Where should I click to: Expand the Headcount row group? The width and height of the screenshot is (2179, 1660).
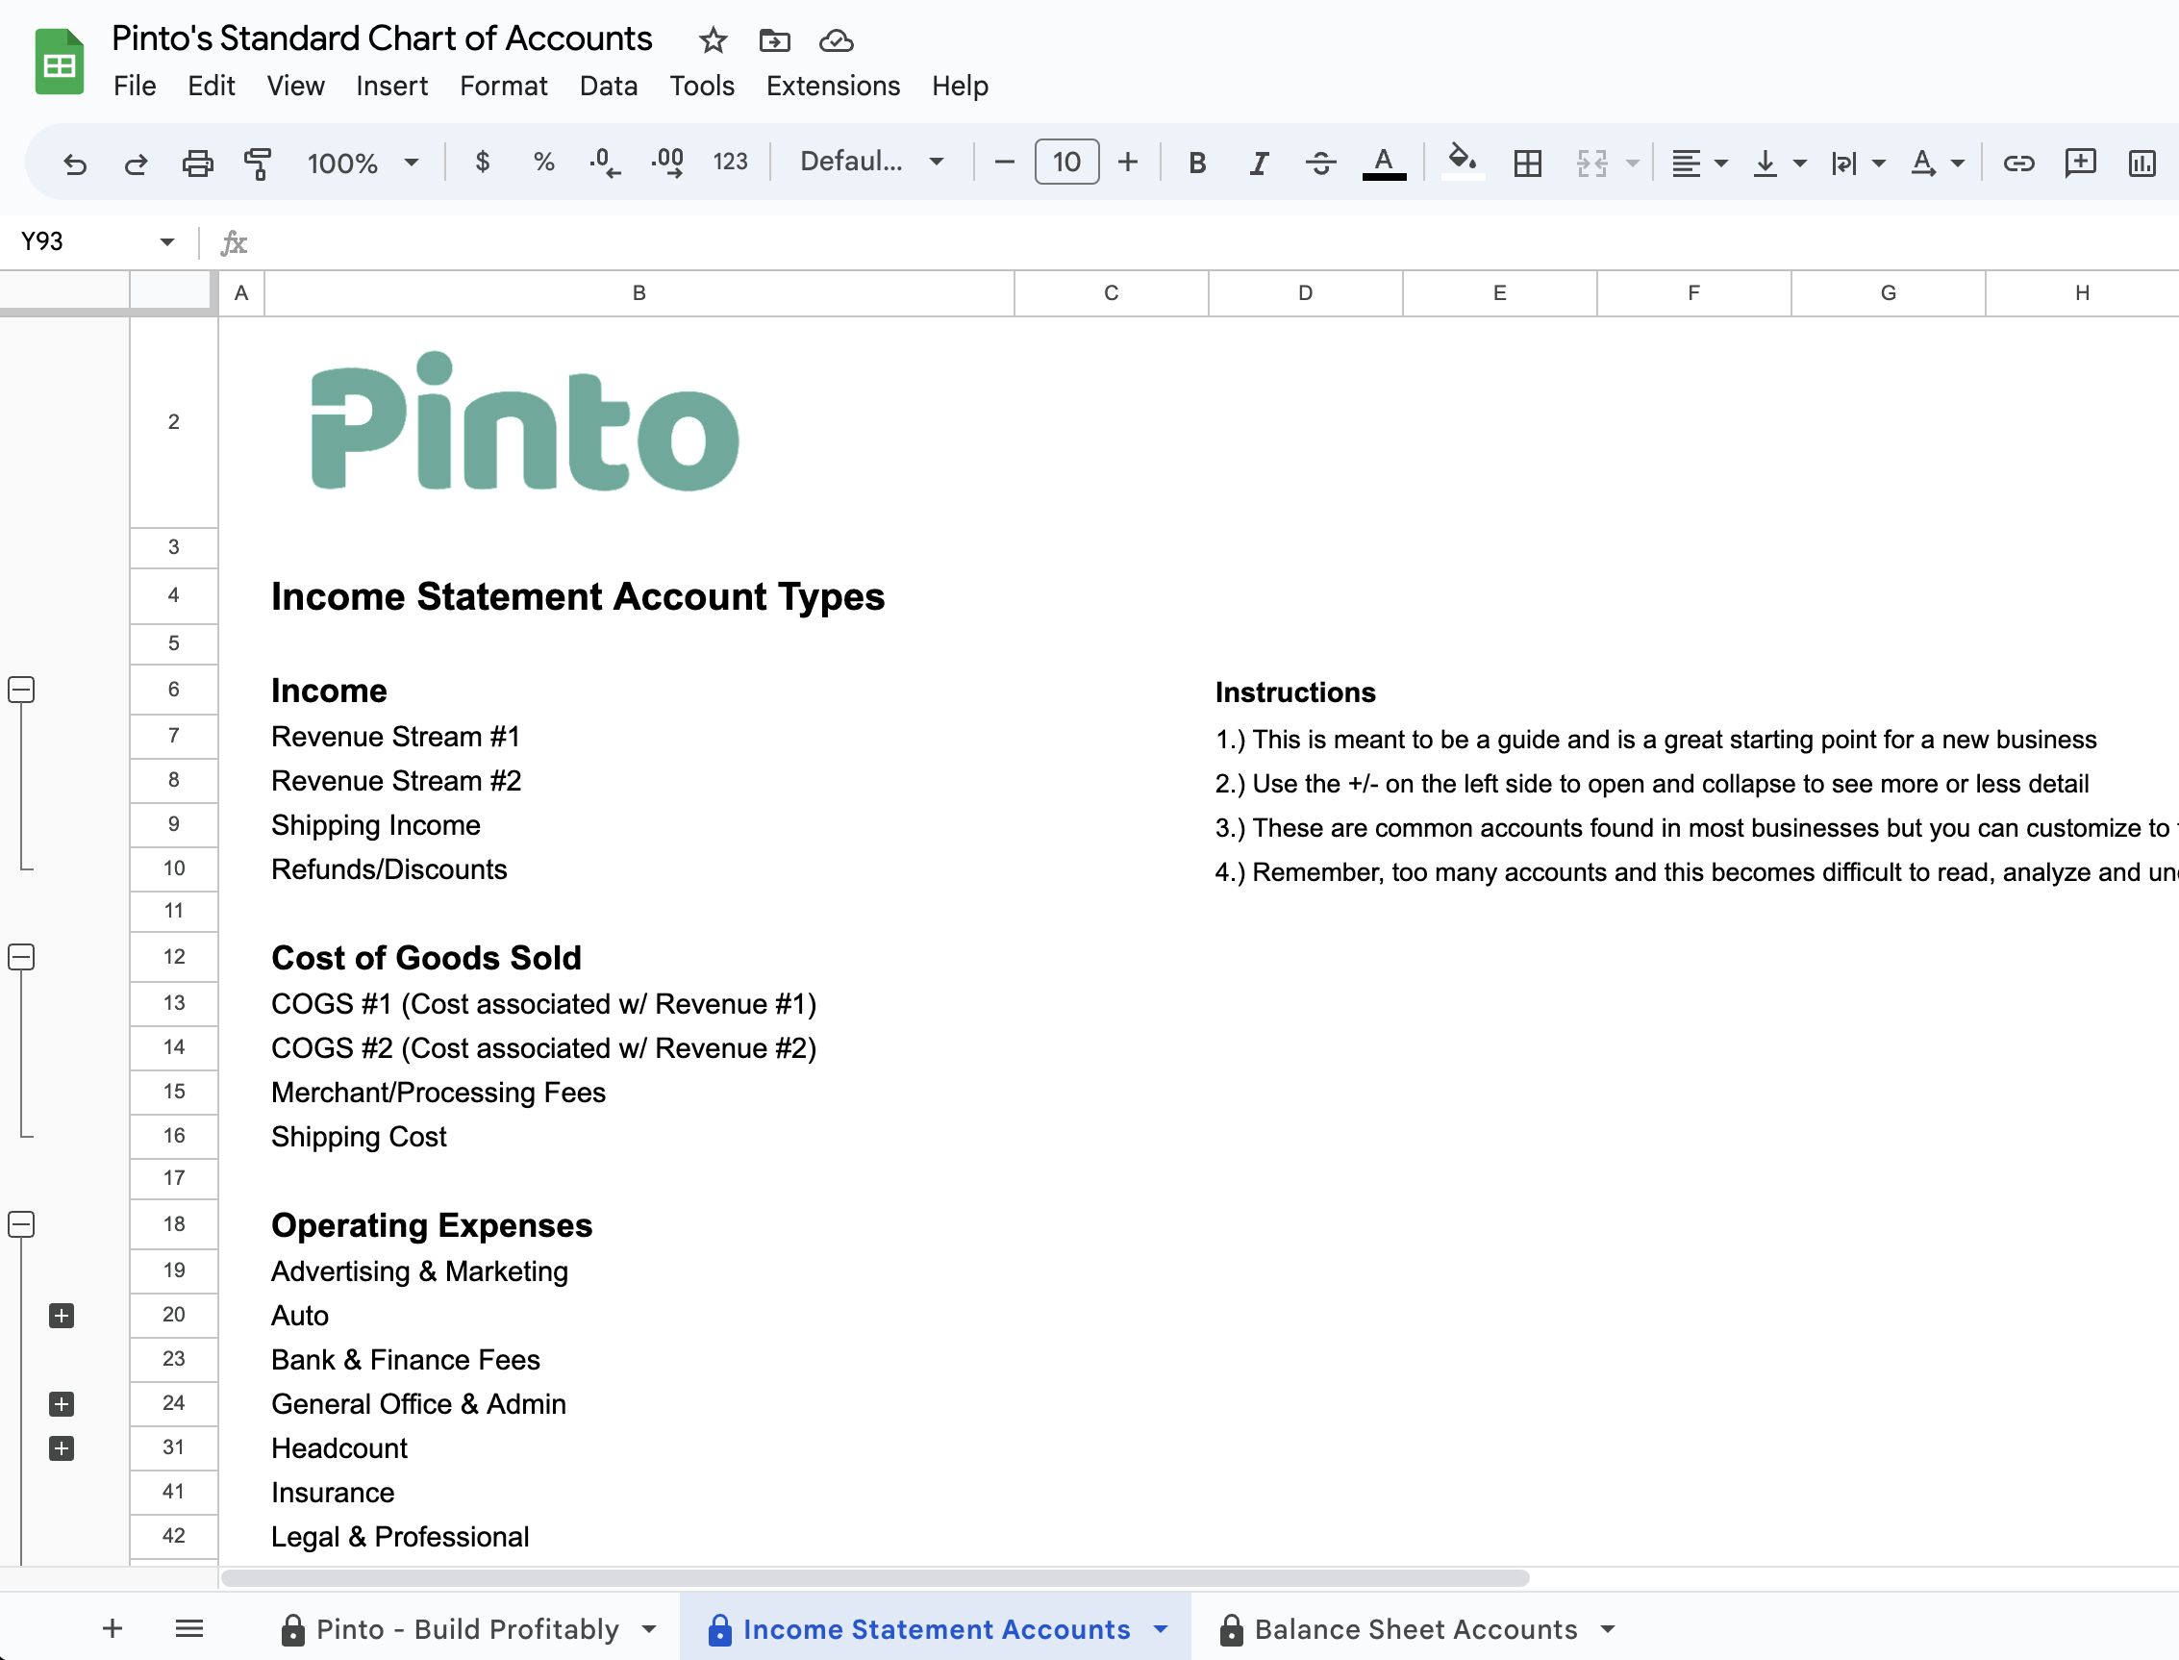(x=62, y=1448)
